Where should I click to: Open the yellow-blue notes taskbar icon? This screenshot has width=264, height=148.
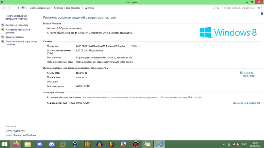(147, 144)
